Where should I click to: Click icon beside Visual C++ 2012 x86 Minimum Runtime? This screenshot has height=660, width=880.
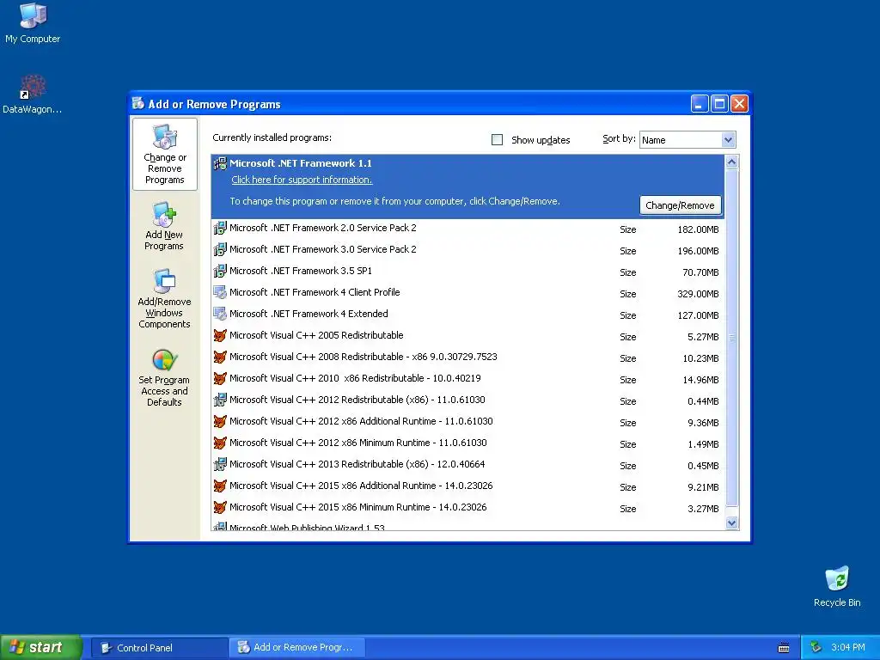(220, 443)
